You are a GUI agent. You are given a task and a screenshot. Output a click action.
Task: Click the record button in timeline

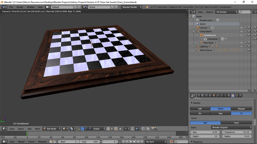coord(171,142)
